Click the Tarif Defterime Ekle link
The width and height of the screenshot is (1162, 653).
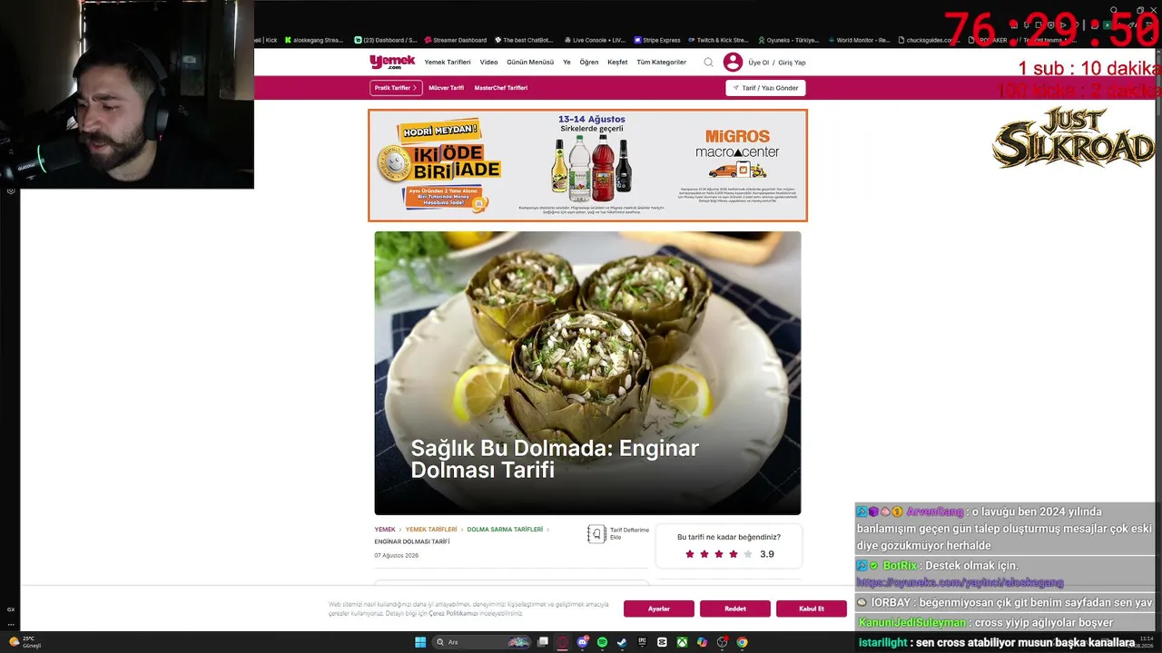(629, 533)
